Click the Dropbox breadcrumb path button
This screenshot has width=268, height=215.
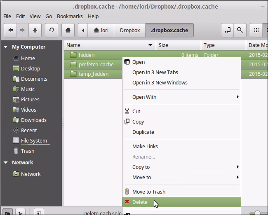[130, 30]
